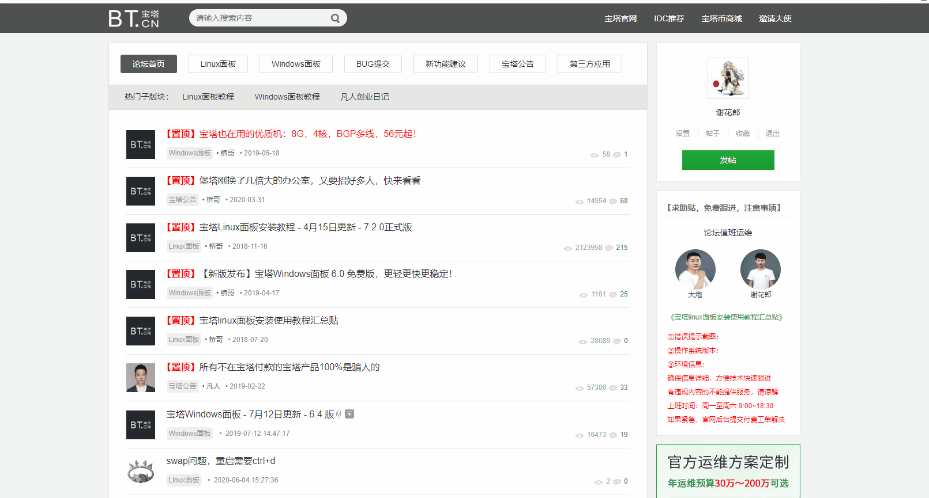The image size is (929, 498).
Task: Click the green 发帖 button
Action: pyautogui.click(x=728, y=160)
